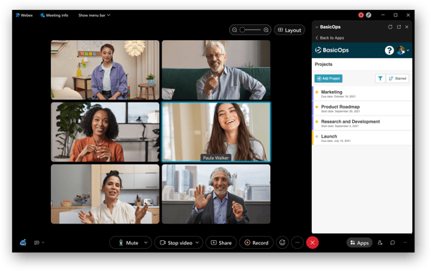The image size is (431, 271).
Task: Open the reactions emoji button
Action: point(282,242)
